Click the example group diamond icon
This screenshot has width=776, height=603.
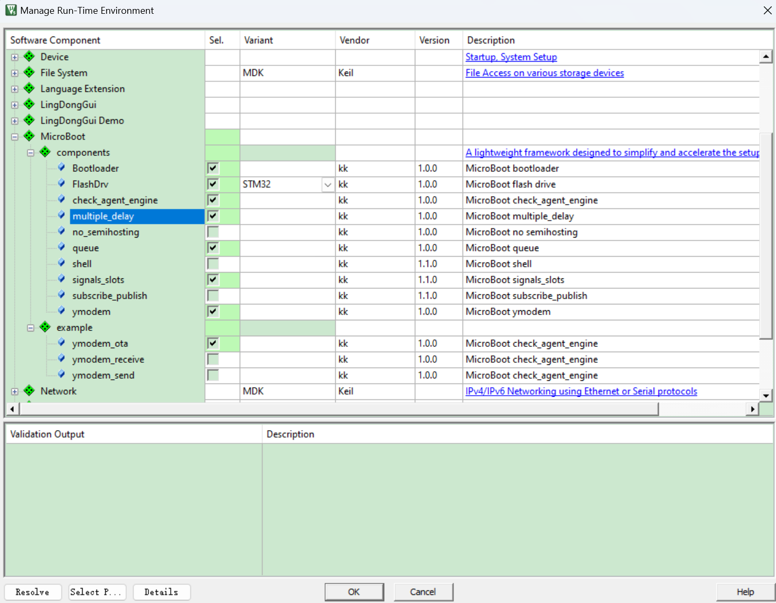click(45, 327)
